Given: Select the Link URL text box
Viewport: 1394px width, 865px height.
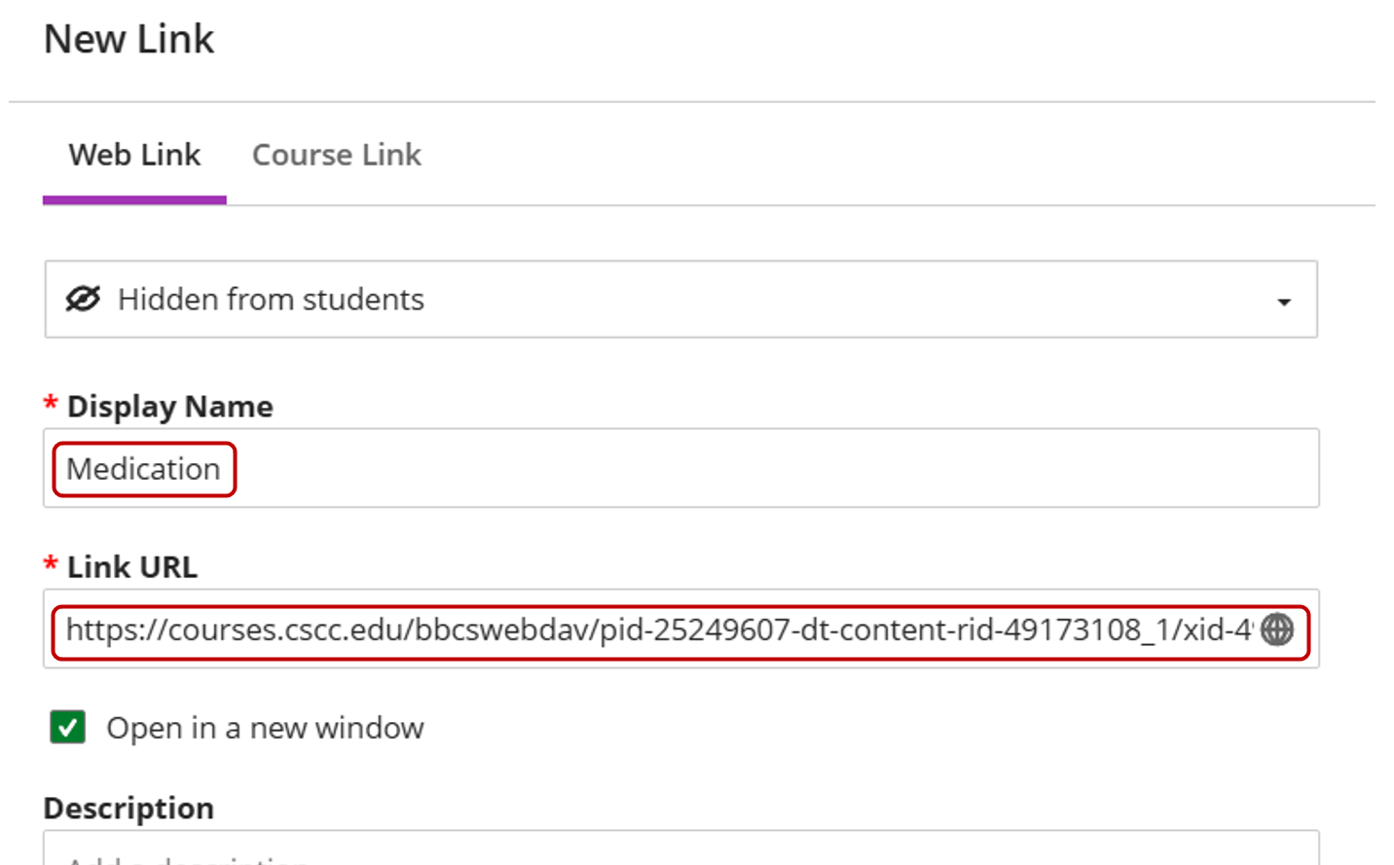Looking at the screenshot, I should click(584, 631).
